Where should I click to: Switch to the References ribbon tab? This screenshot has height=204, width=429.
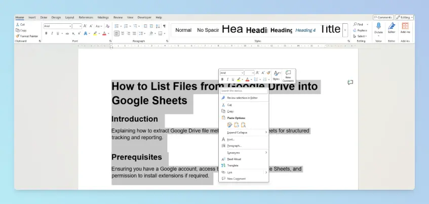click(86, 17)
